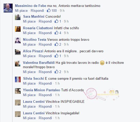This screenshot has height=122, width=140.
Task: Open Massimino de Febe's profile picture
Action: [x=8, y=8]
